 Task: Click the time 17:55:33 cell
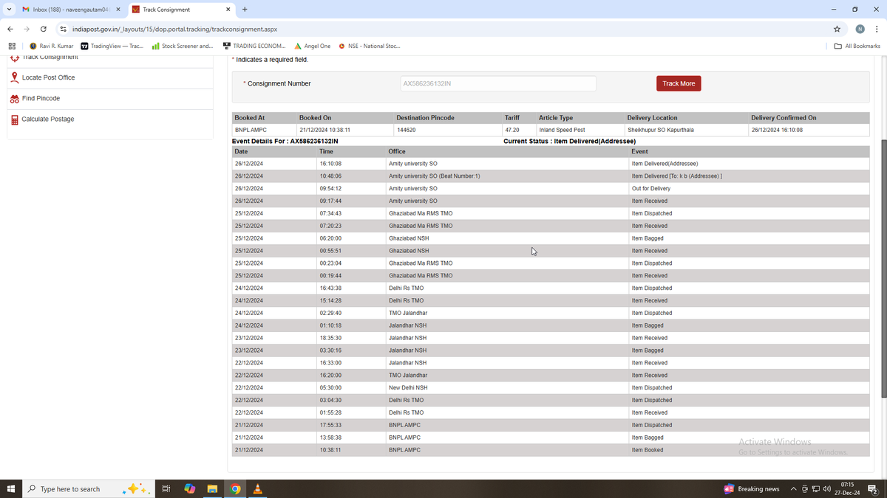351,425
